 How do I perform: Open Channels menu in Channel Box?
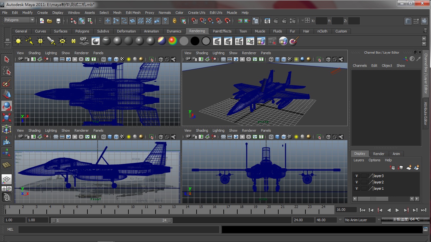[360, 66]
